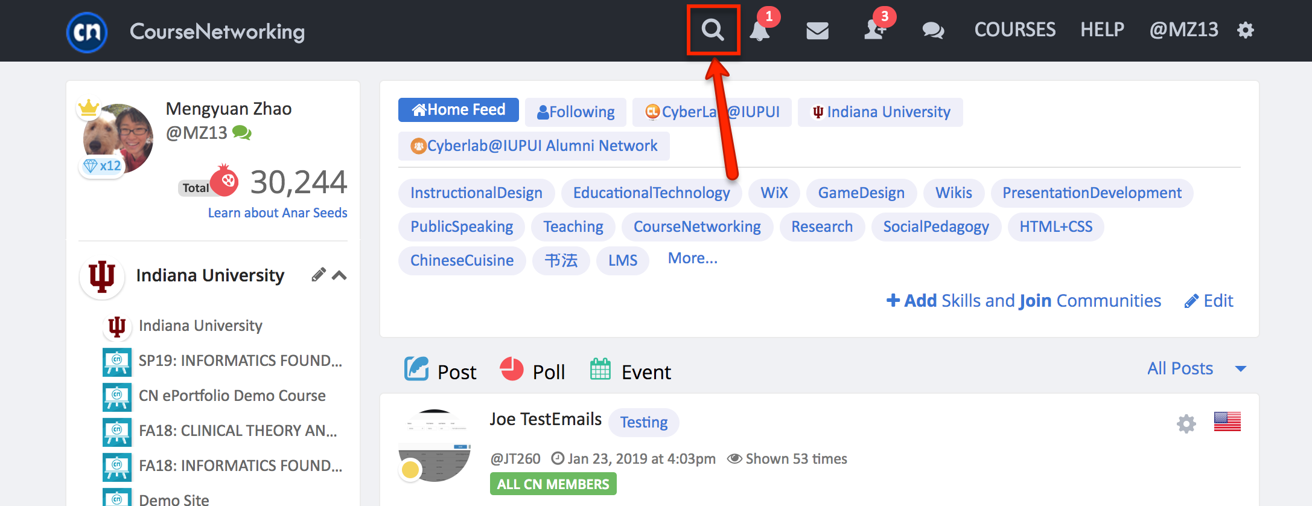Open Mengyuan Zhao profile picture
The width and height of the screenshot is (1312, 506).
[118, 138]
